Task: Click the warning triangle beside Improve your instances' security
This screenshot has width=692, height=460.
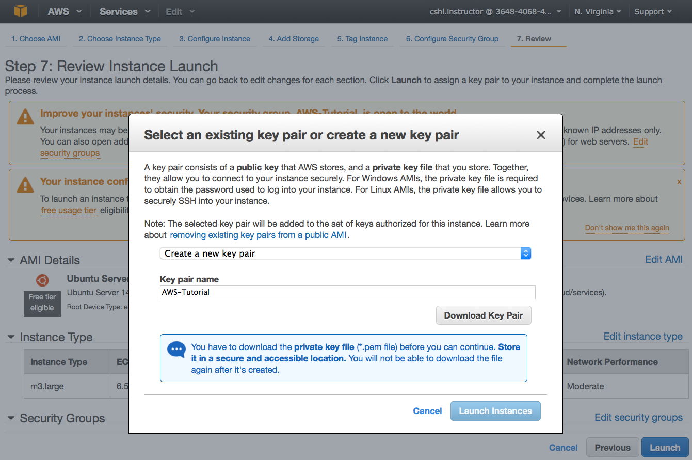Action: point(25,116)
